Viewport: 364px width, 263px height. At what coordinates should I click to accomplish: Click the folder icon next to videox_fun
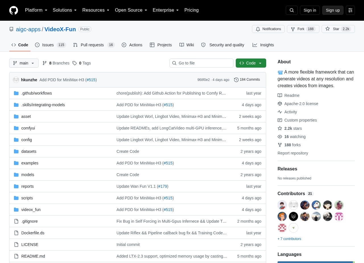(16, 210)
